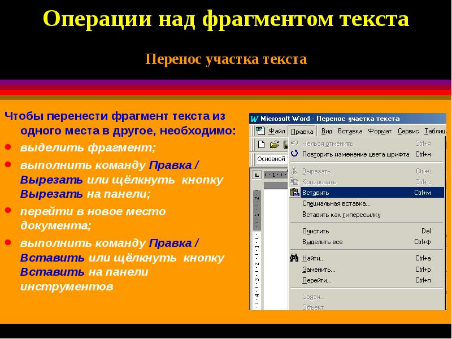Open the Найти... dialog entry
452x339 pixels.
click(x=367, y=258)
